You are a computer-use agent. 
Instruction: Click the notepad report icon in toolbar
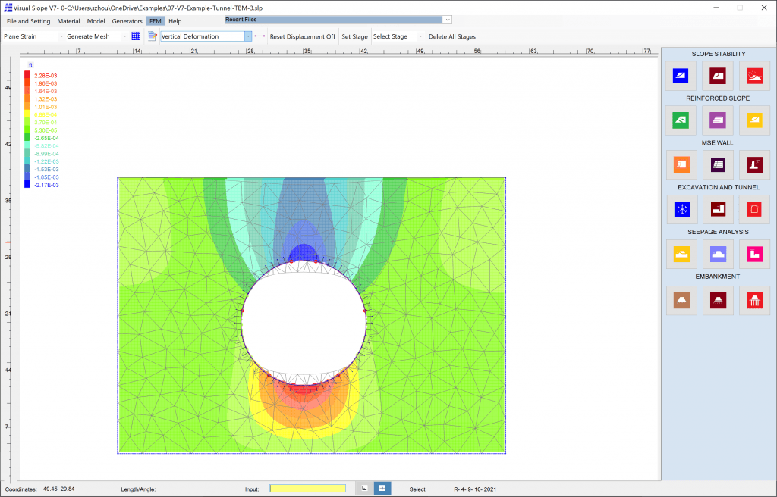[x=153, y=36]
